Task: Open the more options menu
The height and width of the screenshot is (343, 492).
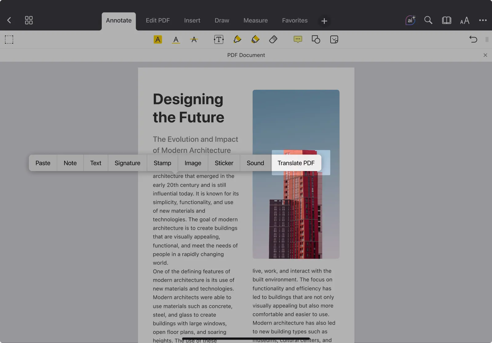Action: coord(483,20)
